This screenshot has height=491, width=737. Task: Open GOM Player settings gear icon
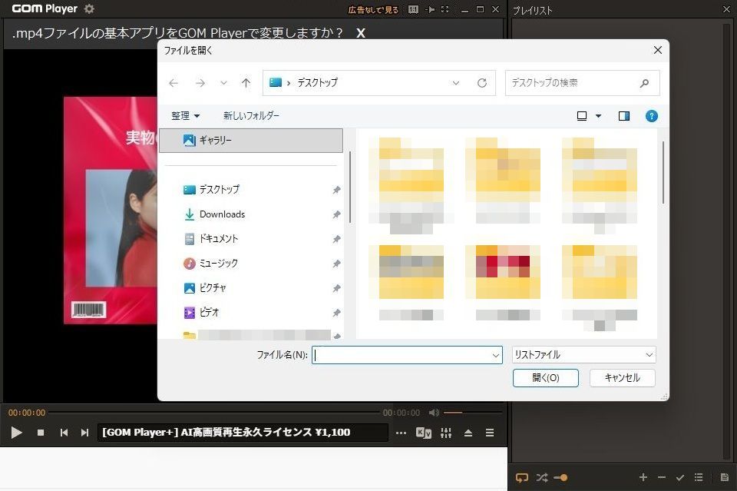point(89,9)
